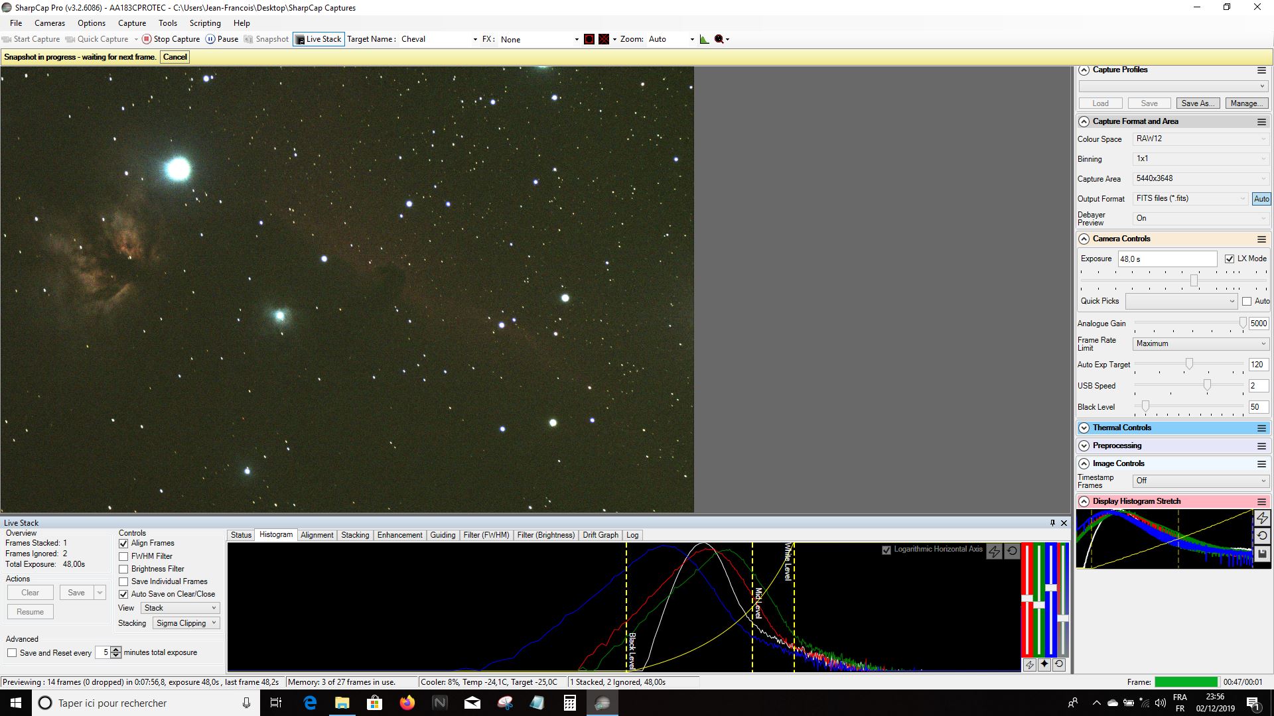Toggle the LX Mode checkbox
The height and width of the screenshot is (716, 1274).
(x=1230, y=259)
